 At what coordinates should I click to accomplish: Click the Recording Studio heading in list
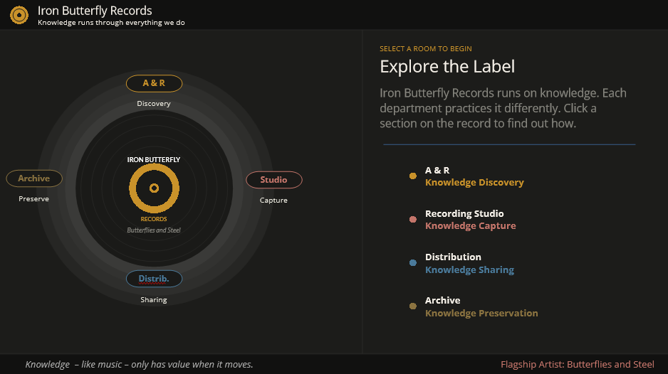coord(464,214)
